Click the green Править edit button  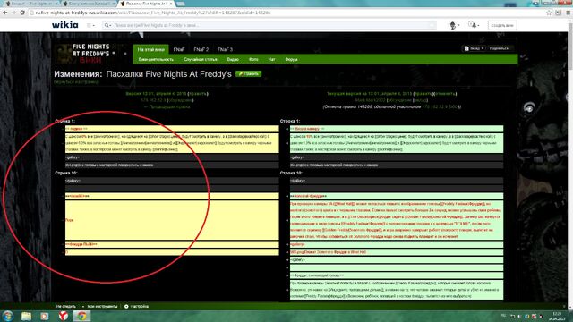tap(249, 73)
